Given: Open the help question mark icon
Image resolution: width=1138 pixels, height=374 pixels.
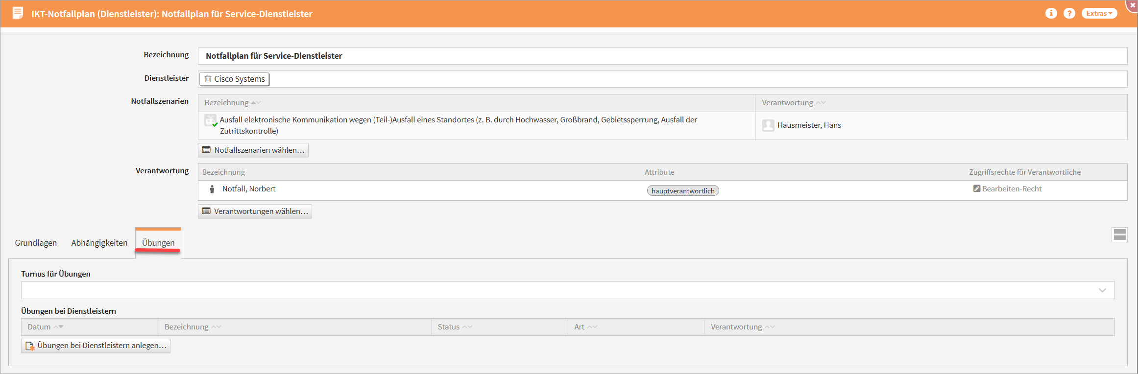Looking at the screenshot, I should coord(1069,13).
